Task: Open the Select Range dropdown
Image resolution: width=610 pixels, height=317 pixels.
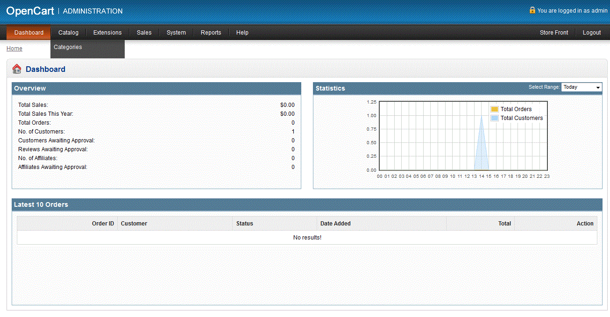Action: [x=582, y=87]
